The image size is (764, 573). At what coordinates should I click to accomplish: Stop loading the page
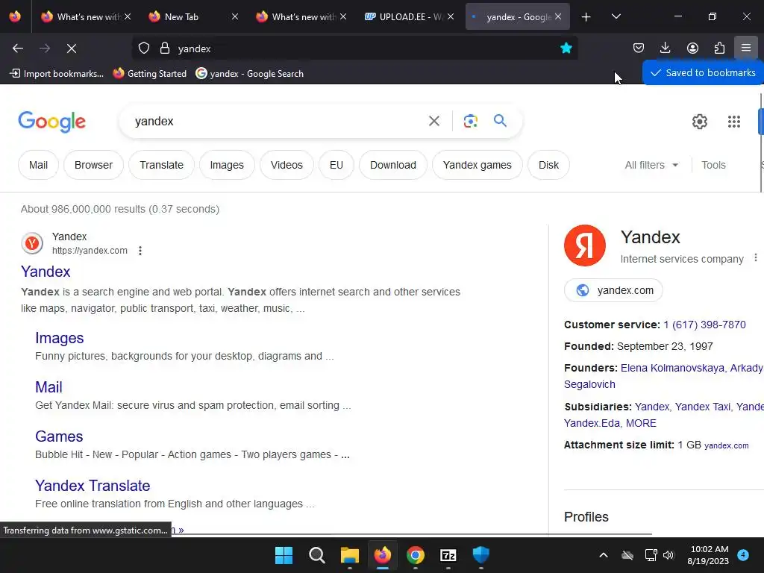72,48
